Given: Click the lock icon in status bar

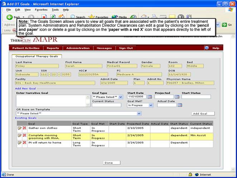Looking at the screenshot, I should (x=190, y=174).
